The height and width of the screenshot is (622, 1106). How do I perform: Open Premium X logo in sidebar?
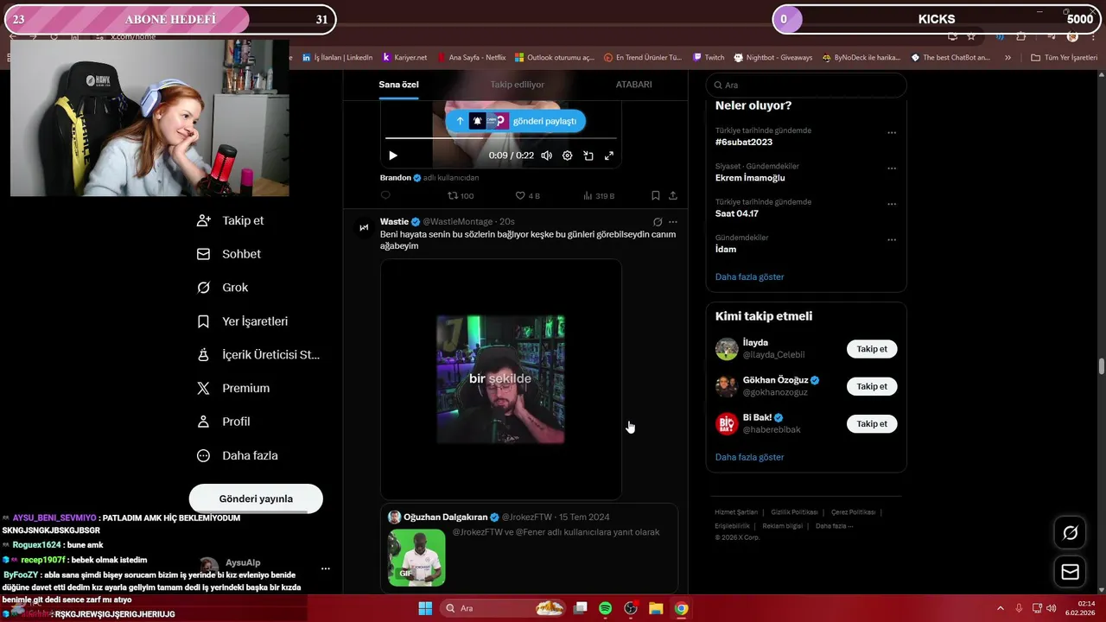pos(204,389)
